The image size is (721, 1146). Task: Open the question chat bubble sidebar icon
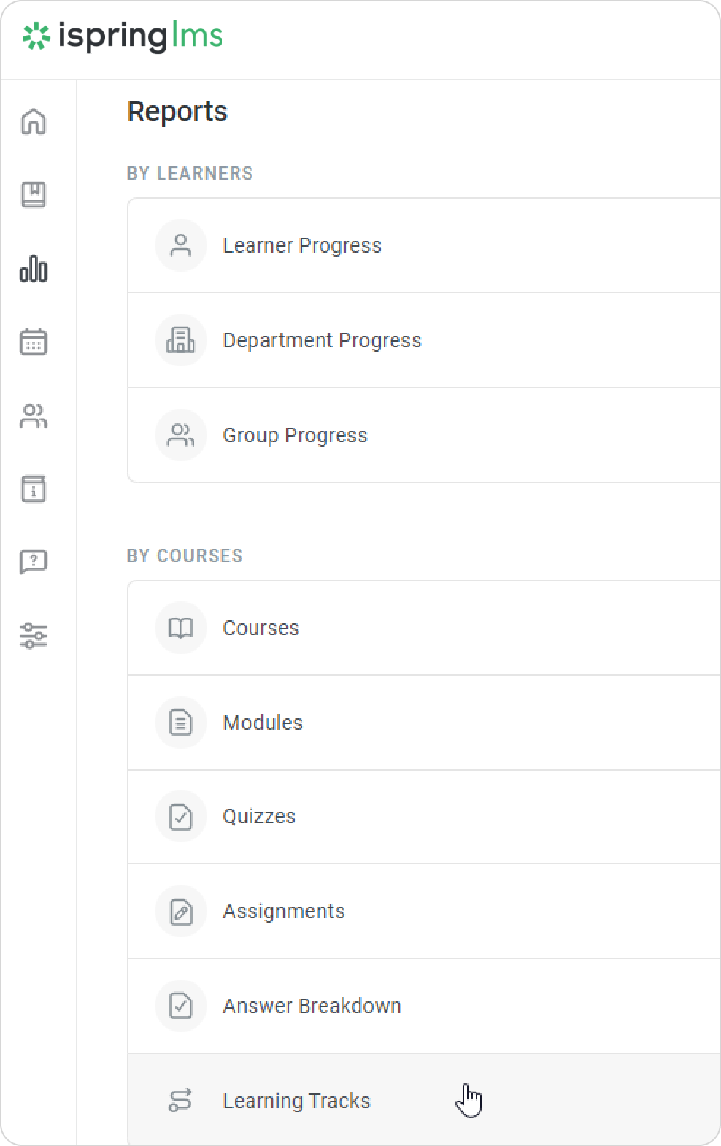tap(34, 562)
